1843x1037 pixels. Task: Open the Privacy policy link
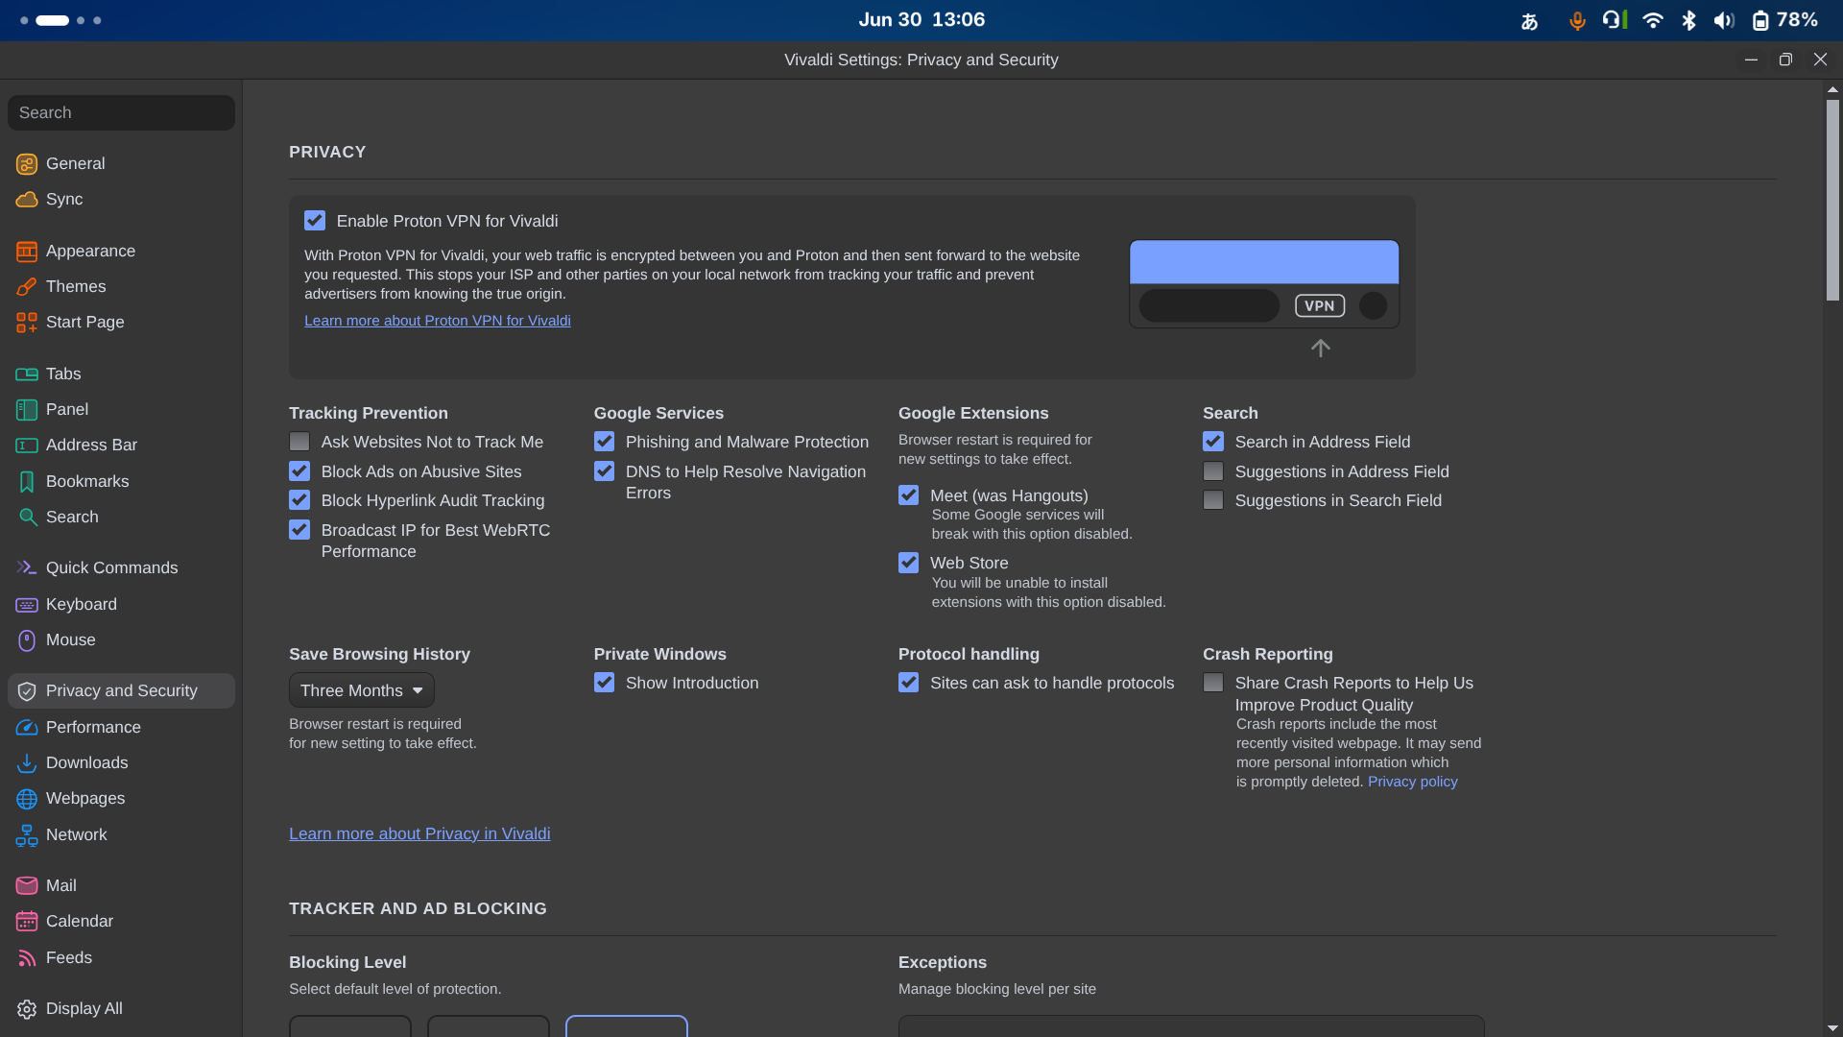click(x=1412, y=782)
